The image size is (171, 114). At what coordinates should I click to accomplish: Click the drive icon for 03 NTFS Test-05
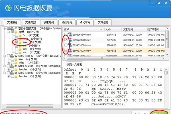(x=12, y=66)
